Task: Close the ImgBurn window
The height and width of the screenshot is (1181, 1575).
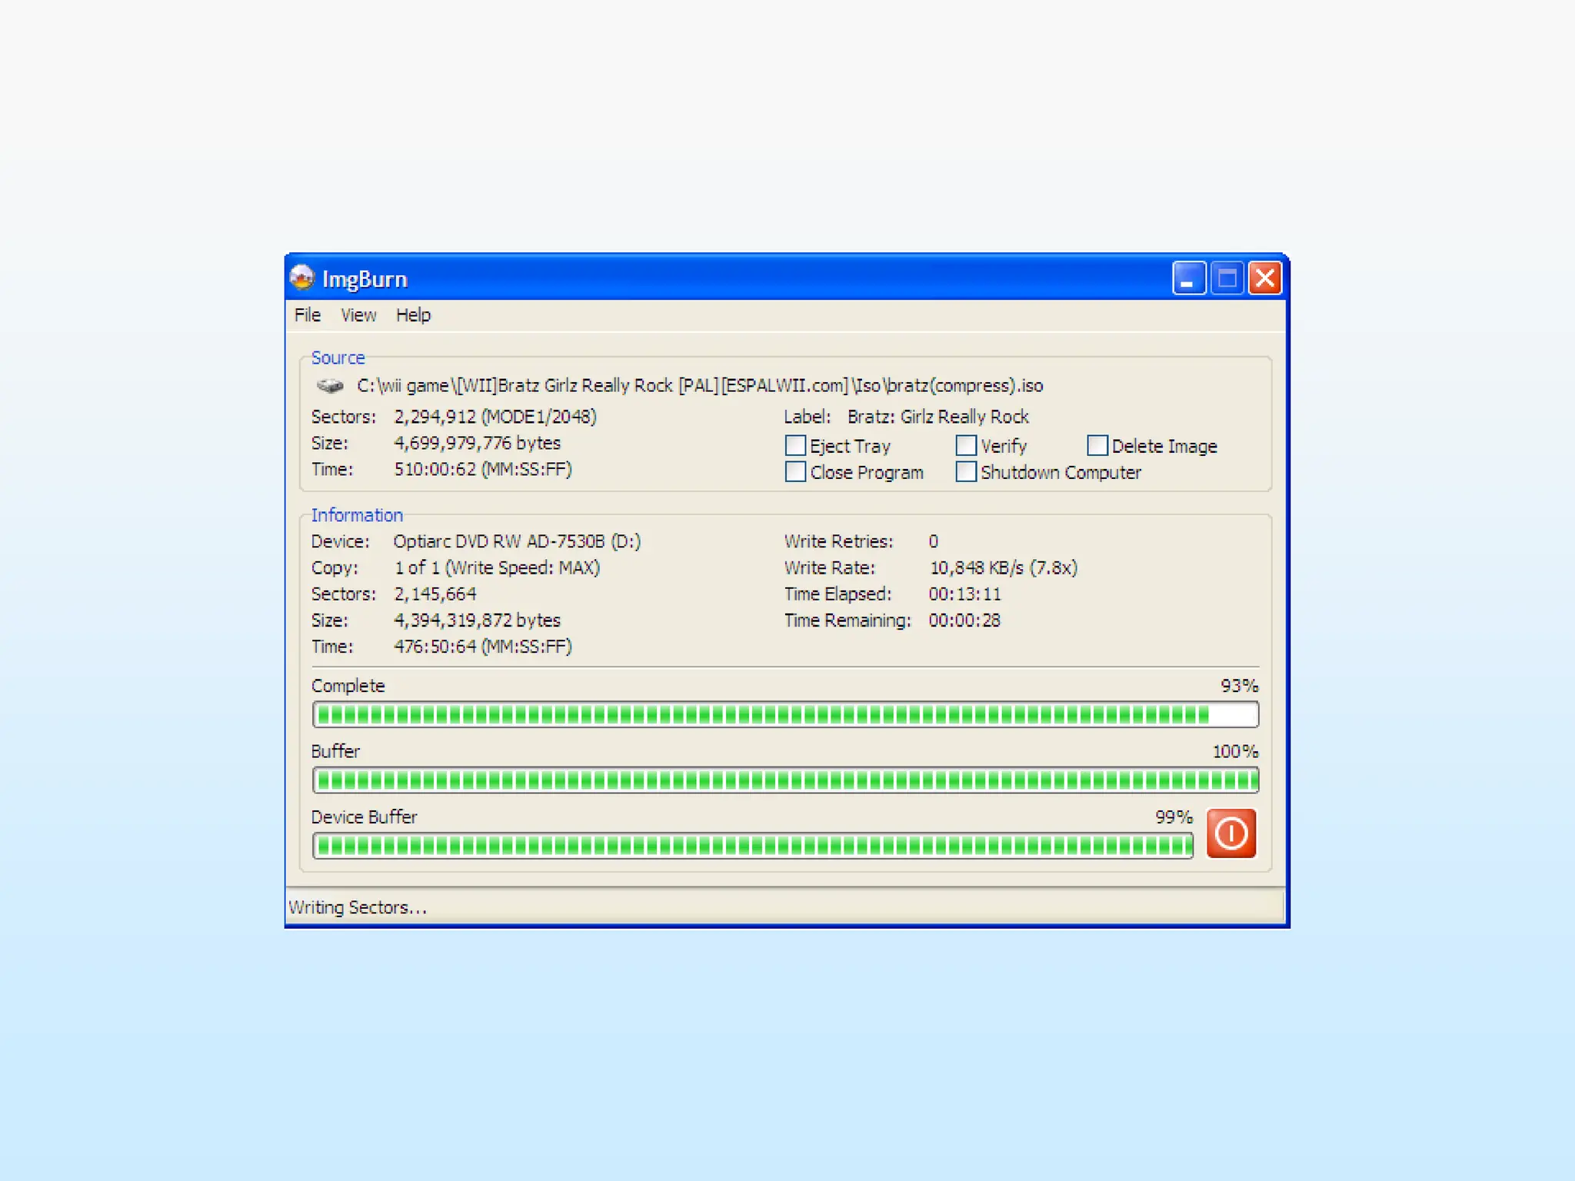Action: coord(1265,278)
